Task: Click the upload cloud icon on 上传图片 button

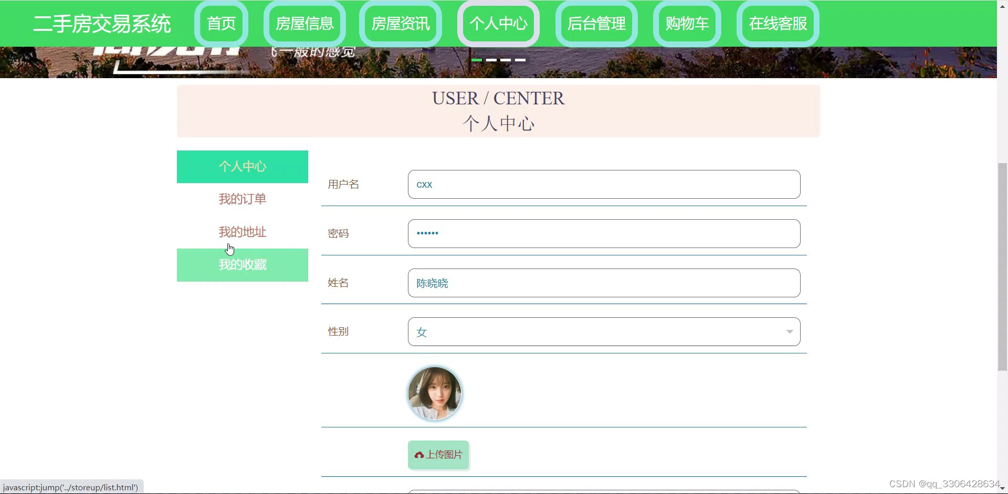Action: pyautogui.click(x=420, y=455)
